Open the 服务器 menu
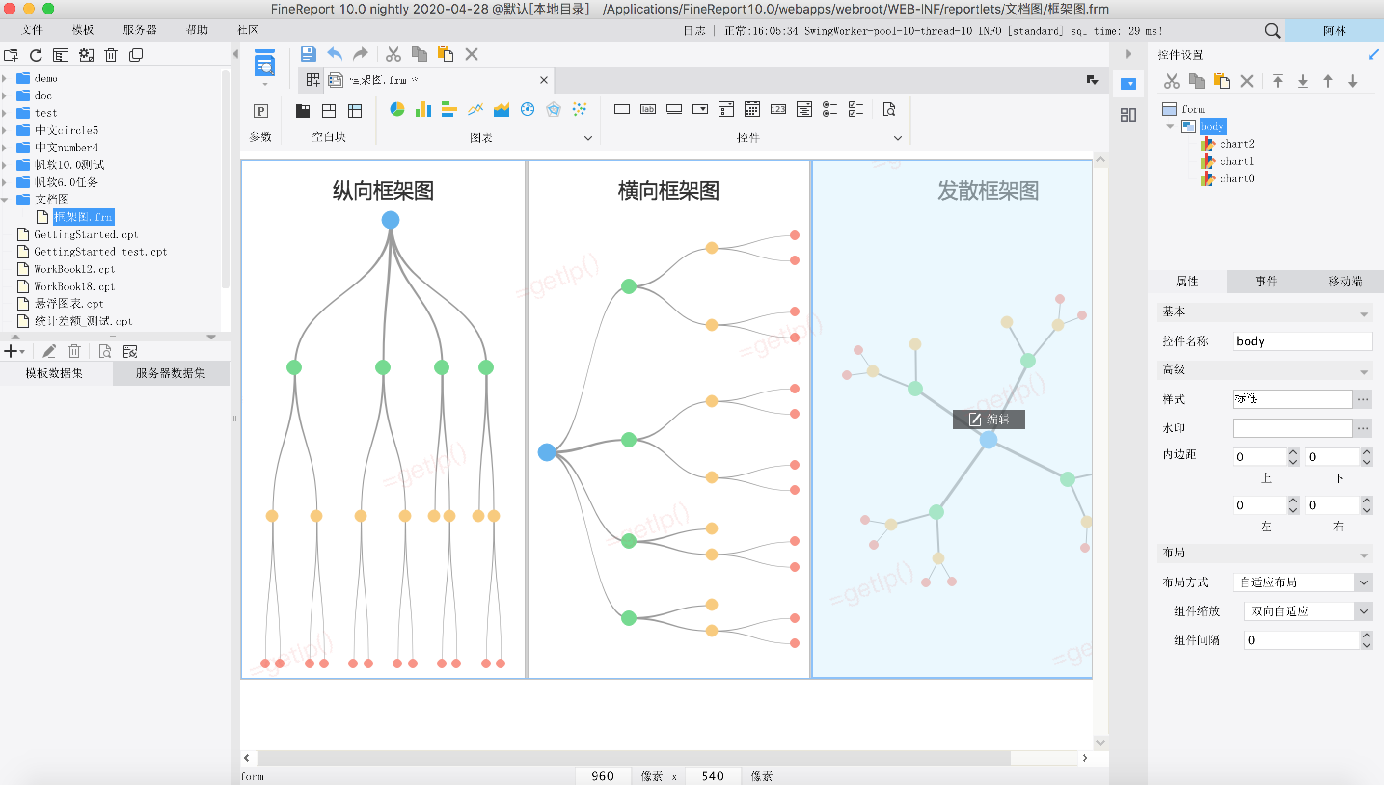 139,29
